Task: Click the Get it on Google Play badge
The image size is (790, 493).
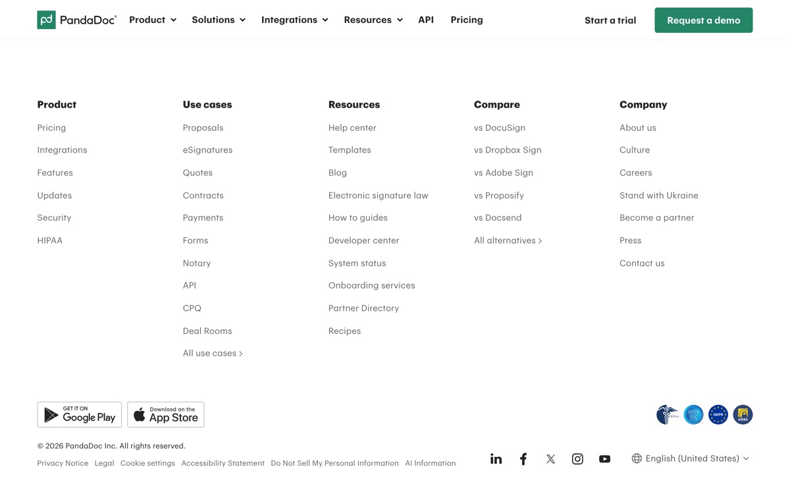Action: tap(79, 415)
